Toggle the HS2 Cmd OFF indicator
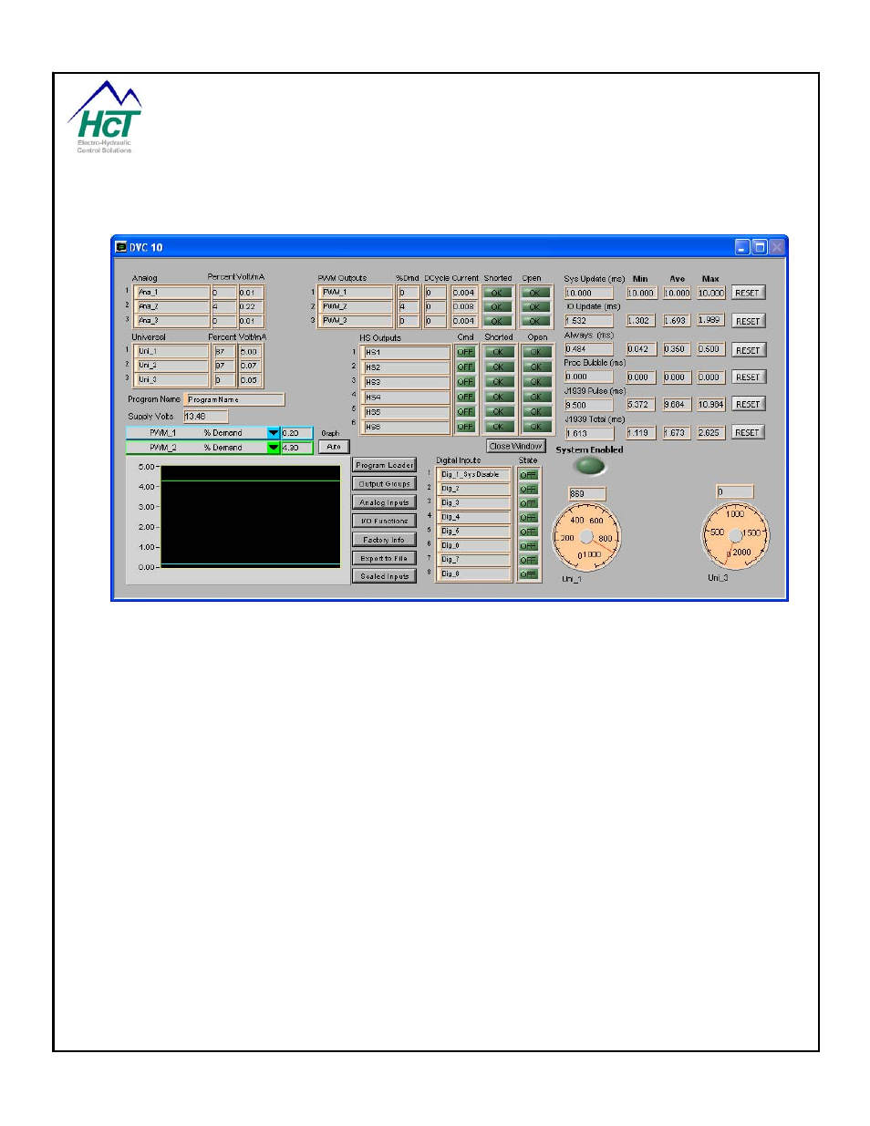 (x=465, y=367)
